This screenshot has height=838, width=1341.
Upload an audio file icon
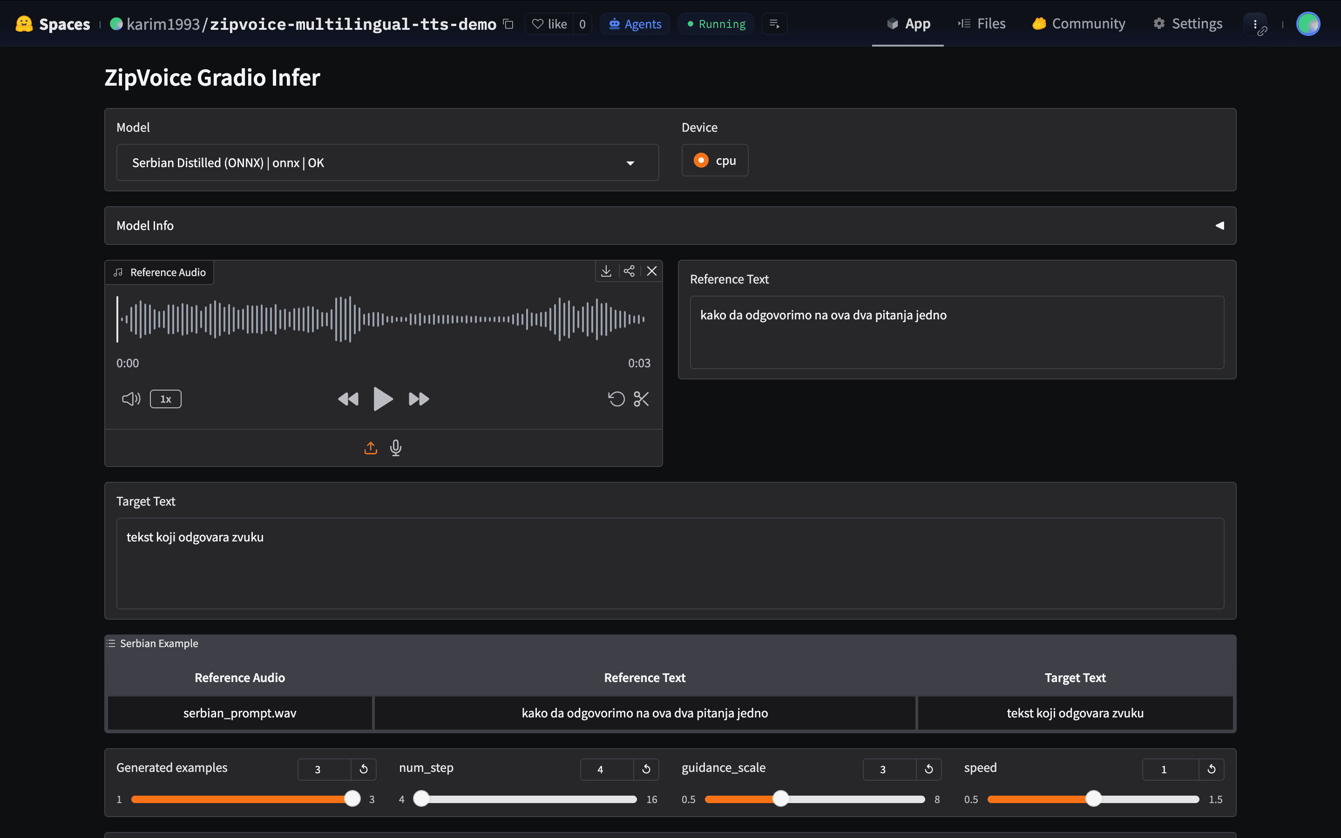pos(371,448)
